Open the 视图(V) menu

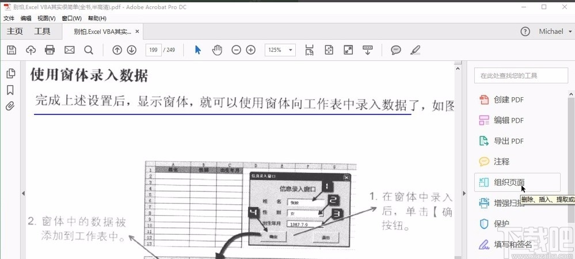click(x=47, y=18)
